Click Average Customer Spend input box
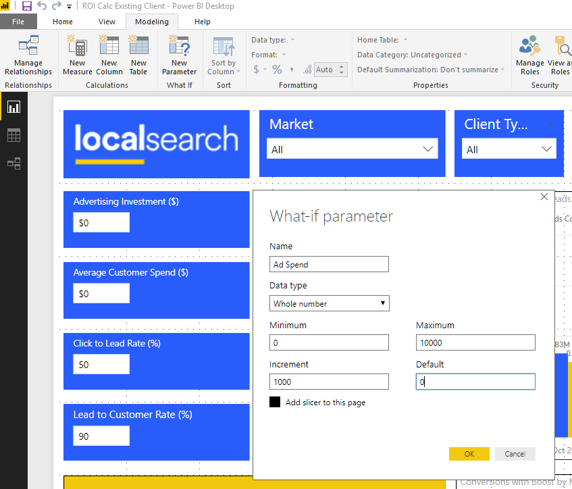Image resolution: width=572 pixels, height=489 pixels. point(101,293)
